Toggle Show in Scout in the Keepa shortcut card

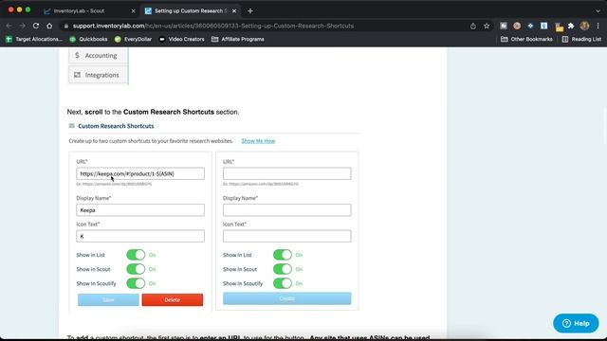click(x=136, y=269)
